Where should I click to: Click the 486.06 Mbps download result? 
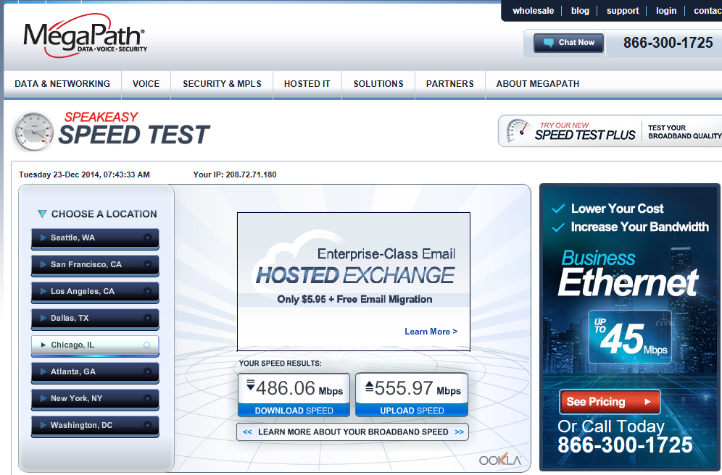click(300, 389)
